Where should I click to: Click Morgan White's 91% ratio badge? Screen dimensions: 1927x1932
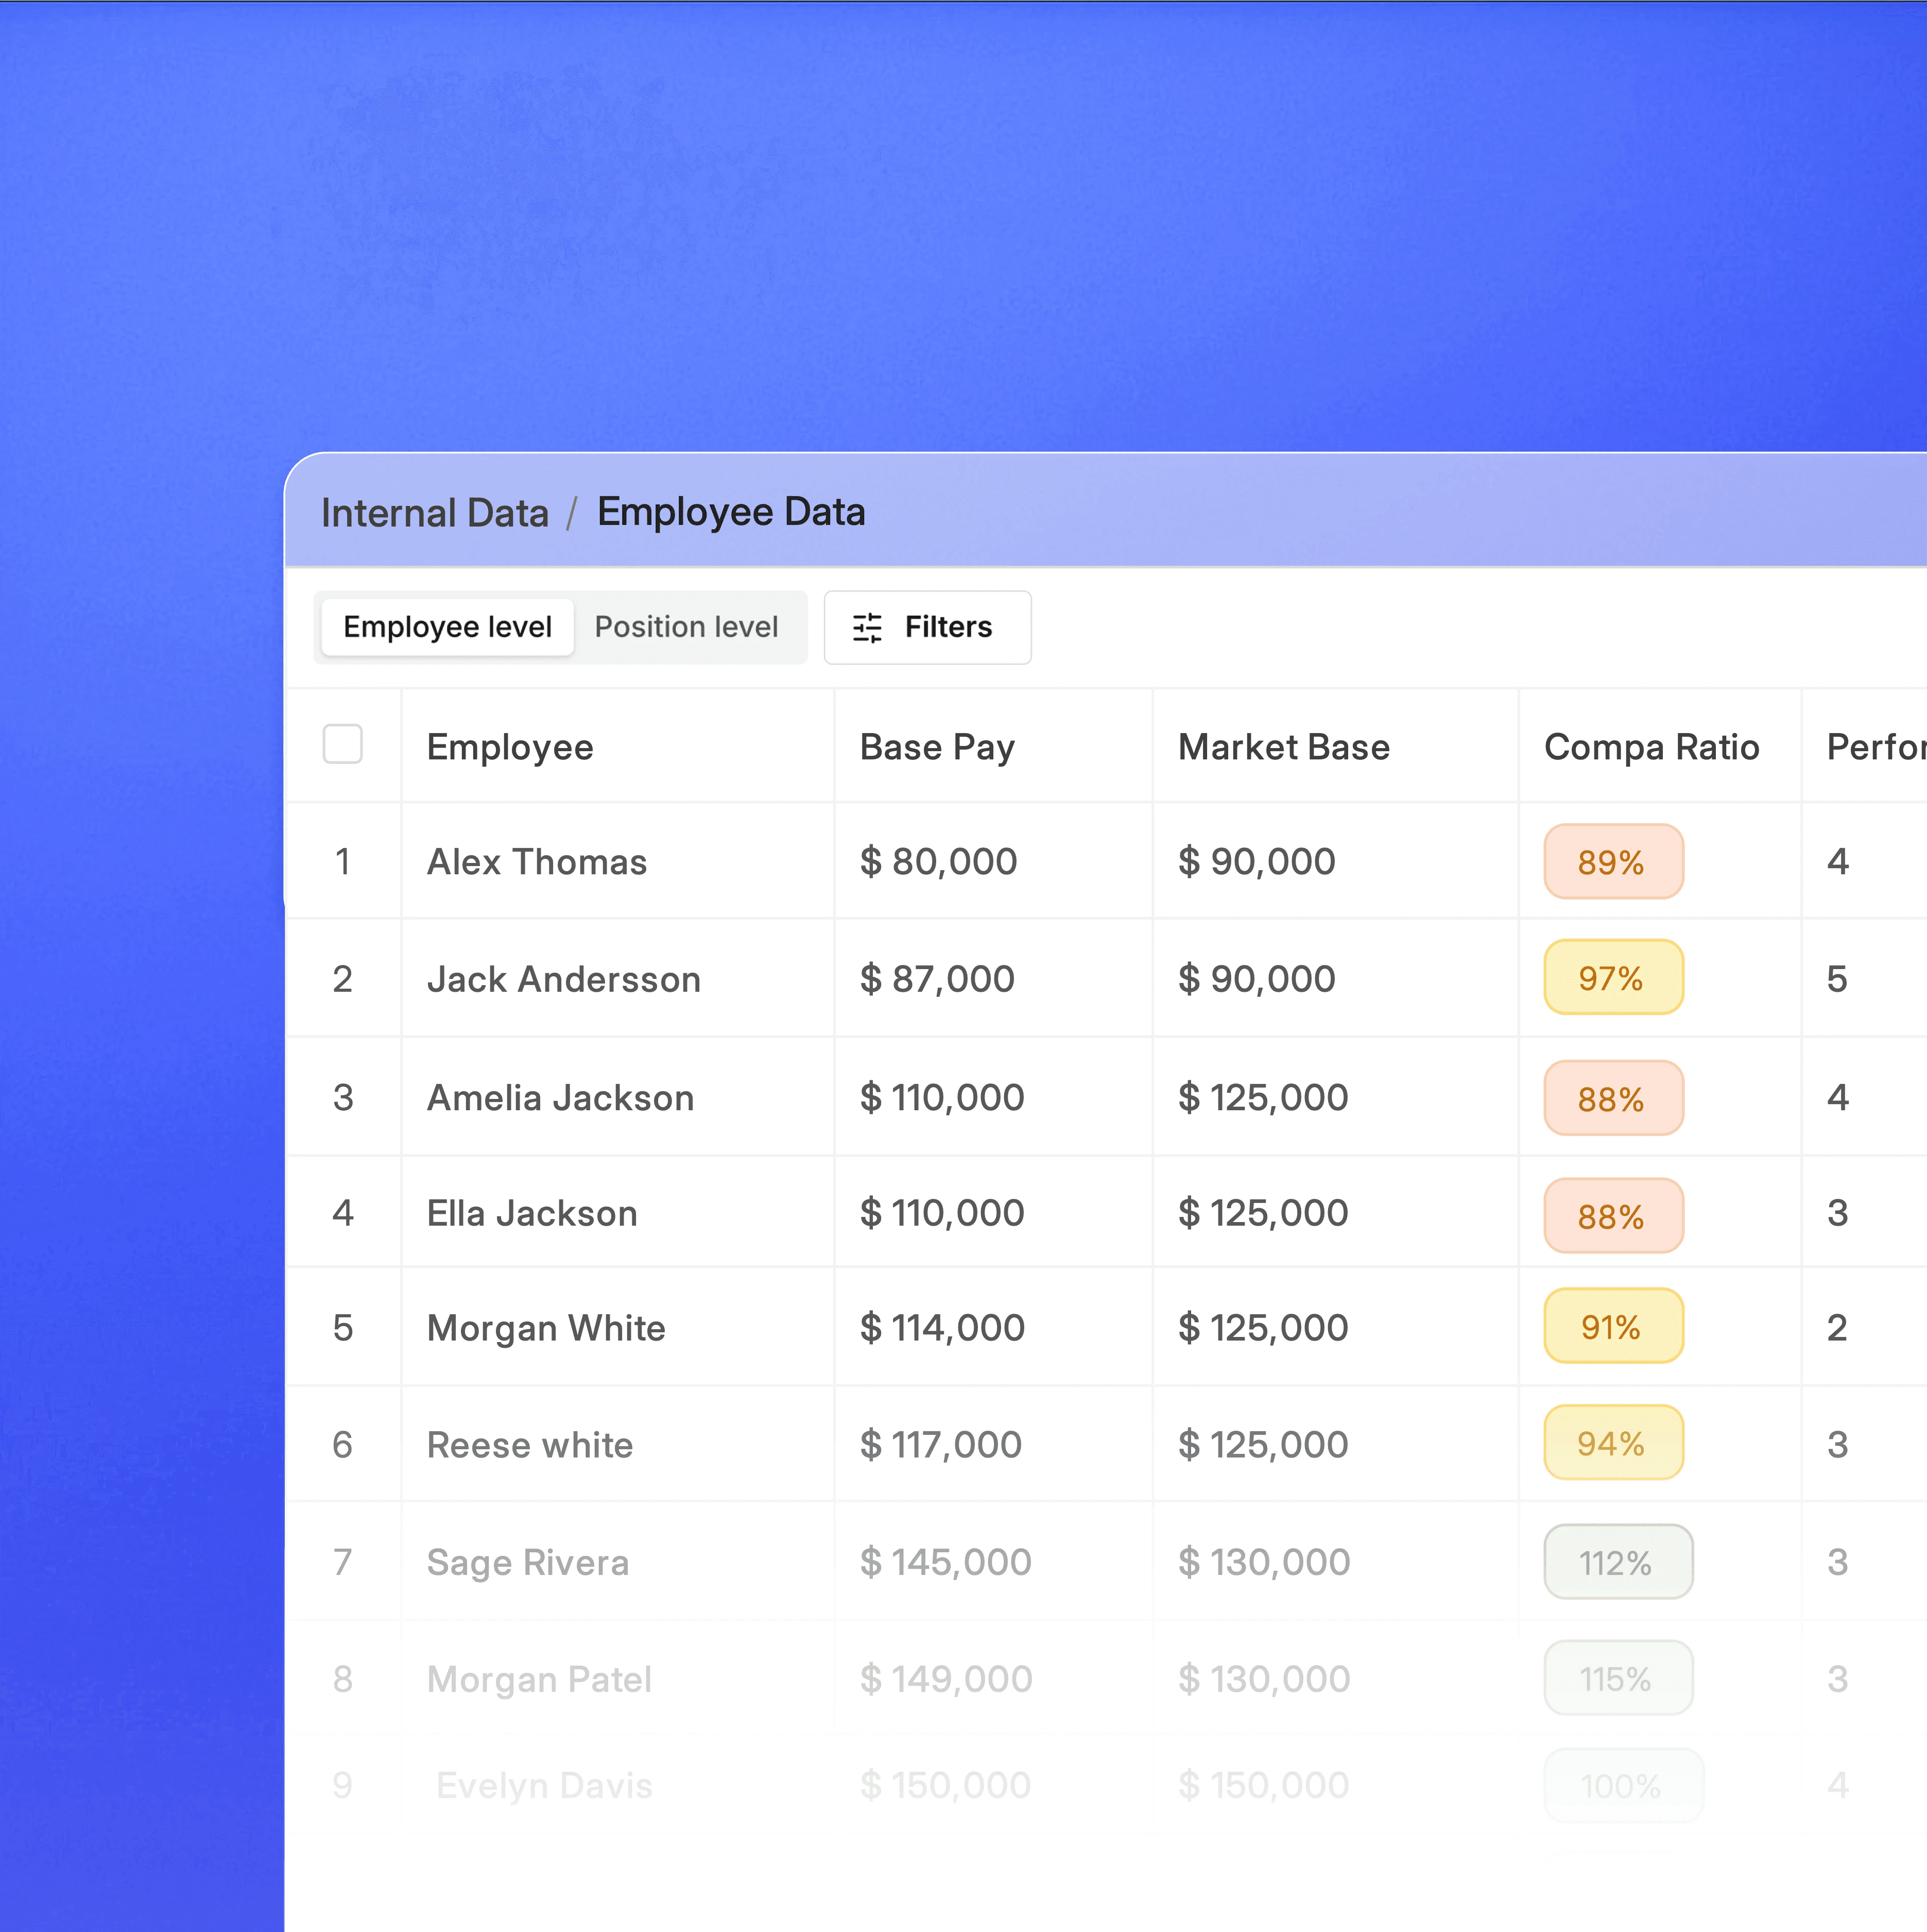(x=1612, y=1327)
